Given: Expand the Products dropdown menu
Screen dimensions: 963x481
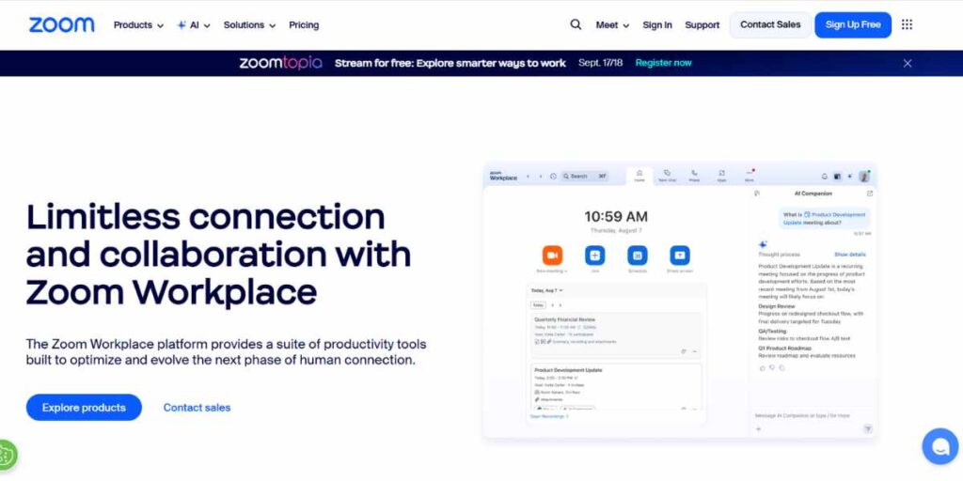Looking at the screenshot, I should [x=139, y=25].
